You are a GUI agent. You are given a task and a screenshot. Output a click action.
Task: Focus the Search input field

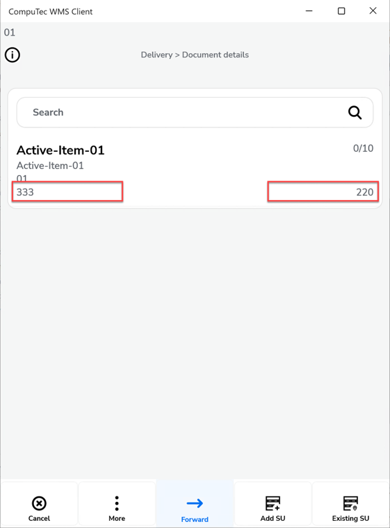pos(195,113)
